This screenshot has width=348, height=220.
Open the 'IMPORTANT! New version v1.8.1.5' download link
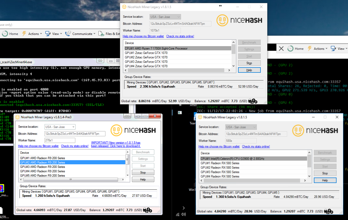point(116,144)
